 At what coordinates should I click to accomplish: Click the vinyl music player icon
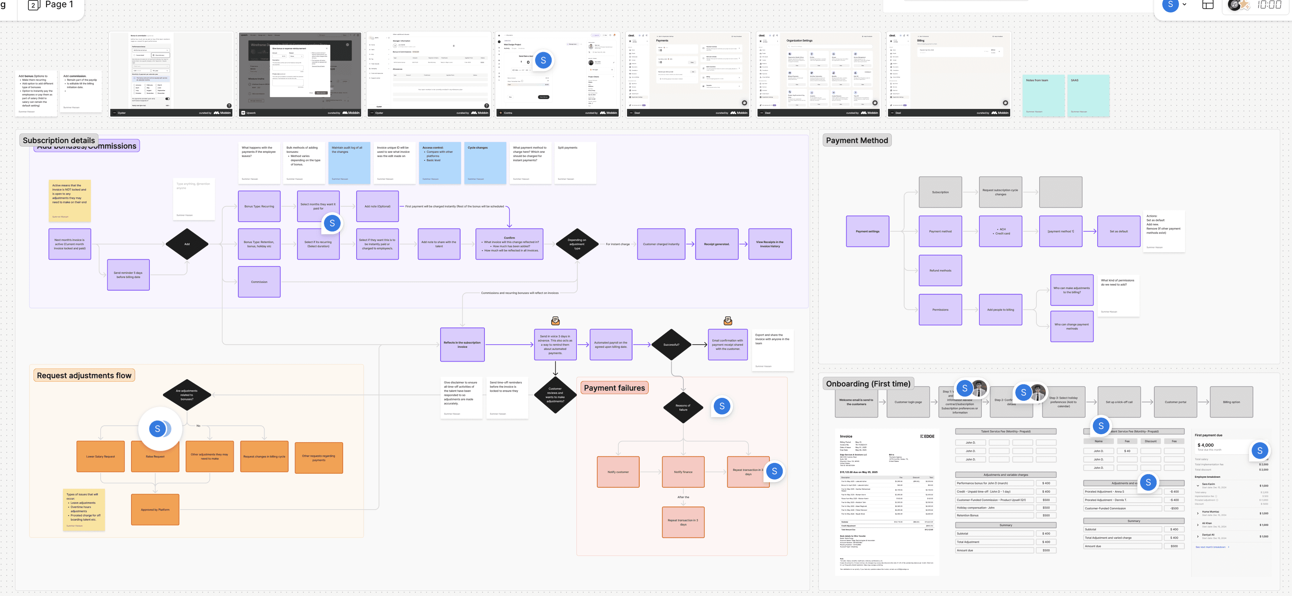pos(1234,5)
